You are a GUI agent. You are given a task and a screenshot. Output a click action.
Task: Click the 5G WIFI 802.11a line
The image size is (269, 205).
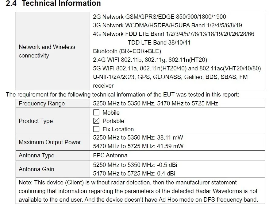[177, 68]
